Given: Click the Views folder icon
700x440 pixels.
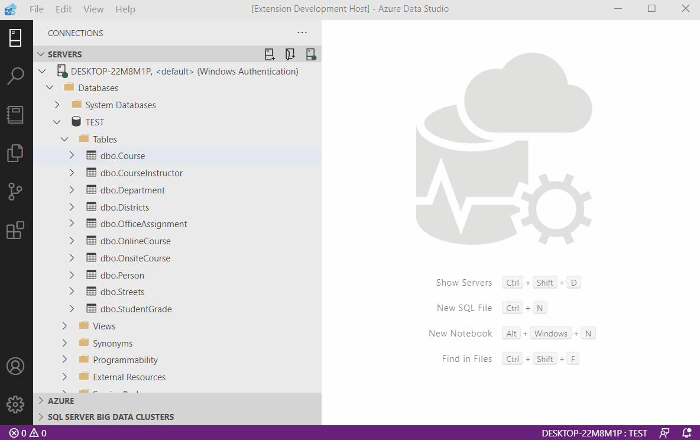Looking at the screenshot, I should point(83,325).
